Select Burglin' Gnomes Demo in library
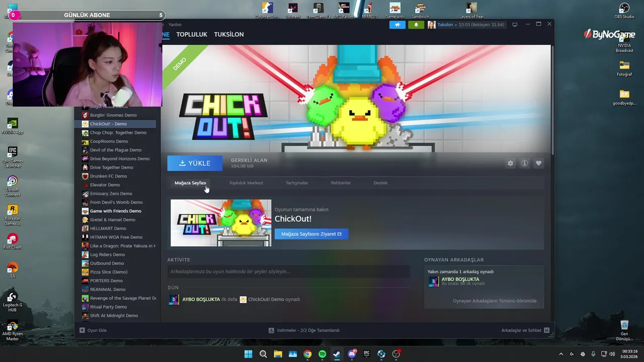Viewport: 644px width, 362px height. [113, 115]
